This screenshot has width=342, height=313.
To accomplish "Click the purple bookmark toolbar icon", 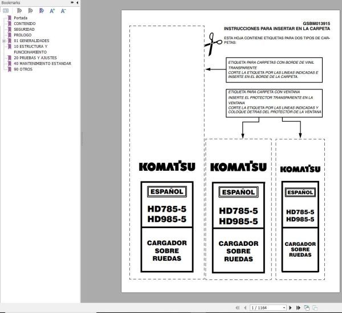I will 42,11.
